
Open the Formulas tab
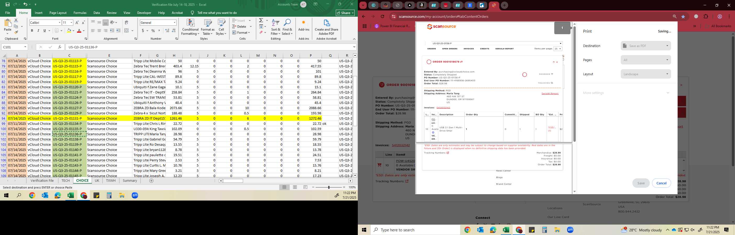(80, 13)
